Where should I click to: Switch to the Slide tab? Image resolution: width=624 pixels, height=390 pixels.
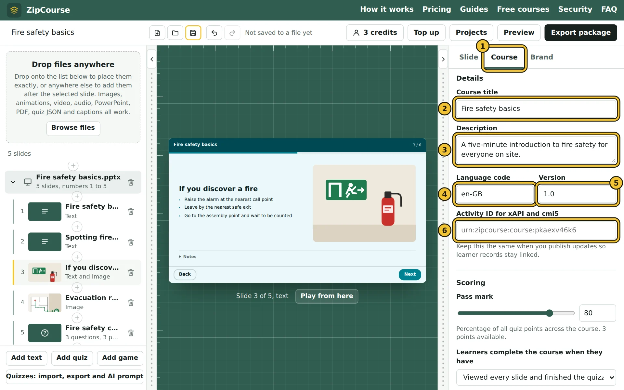coord(468,57)
